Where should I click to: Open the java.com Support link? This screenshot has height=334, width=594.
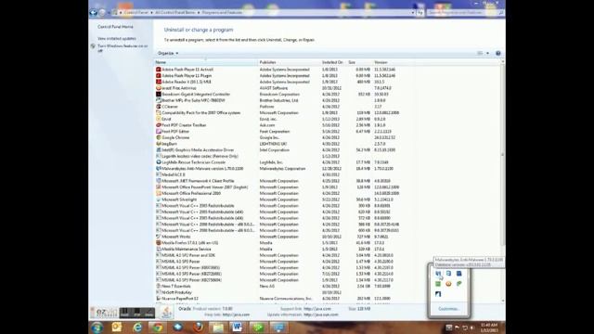coord(317,309)
